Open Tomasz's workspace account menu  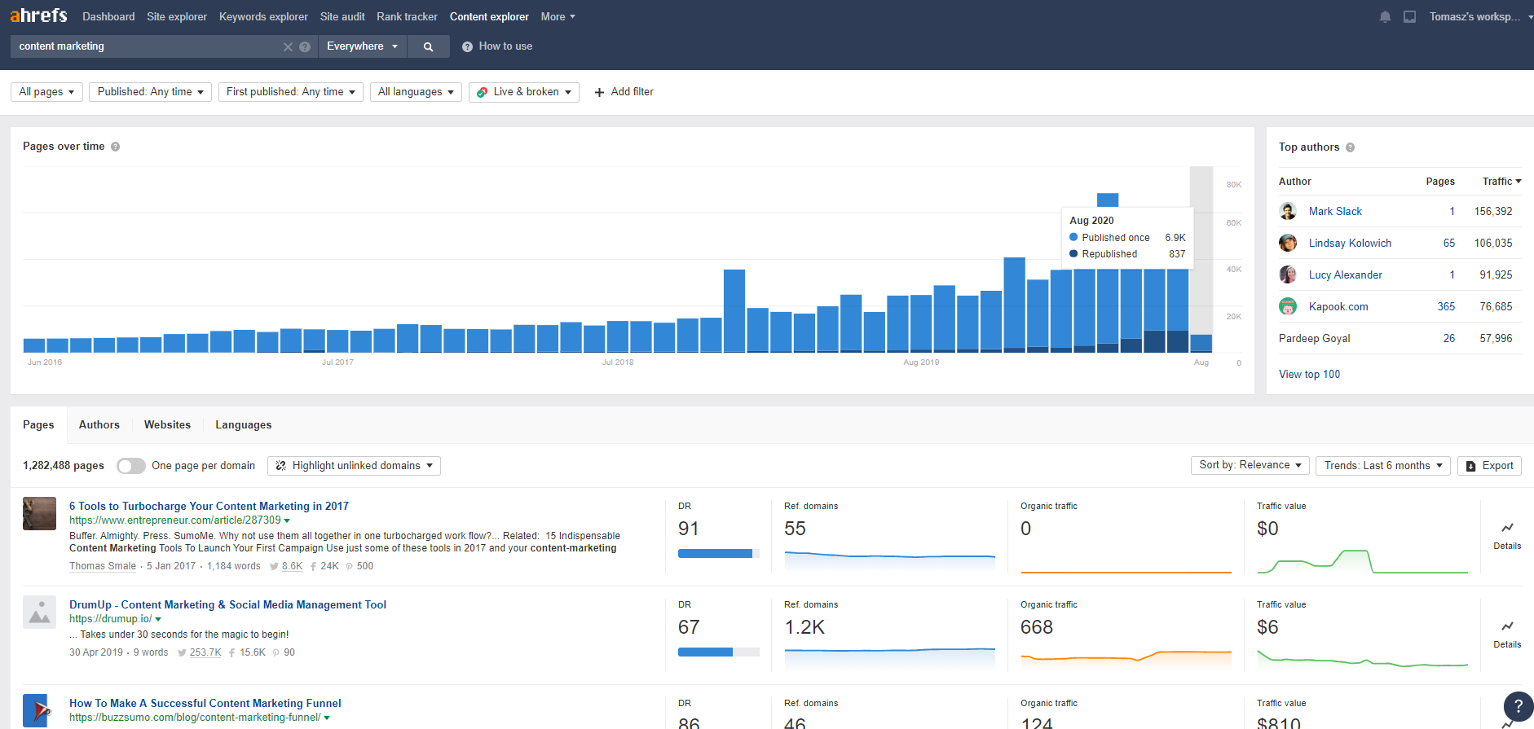point(1480,16)
